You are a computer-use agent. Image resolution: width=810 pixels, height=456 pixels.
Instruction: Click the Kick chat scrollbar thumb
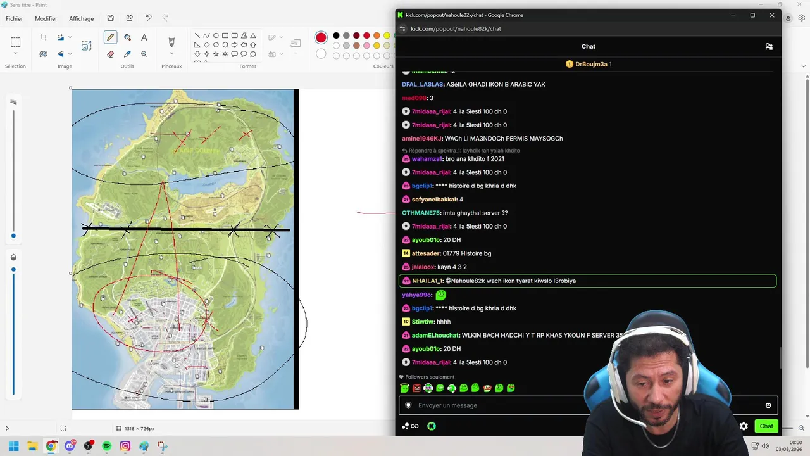tap(780, 358)
